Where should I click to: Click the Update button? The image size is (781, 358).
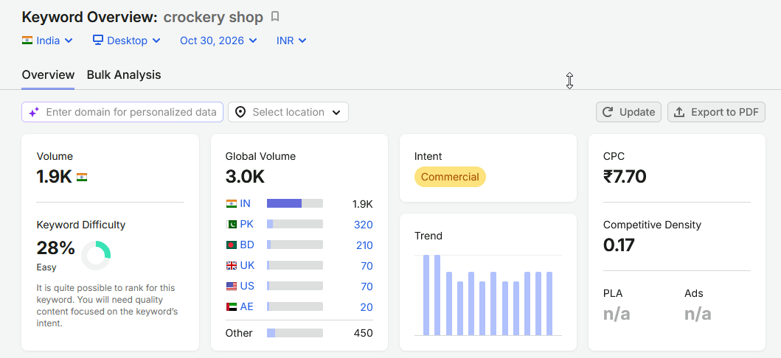[x=628, y=112]
